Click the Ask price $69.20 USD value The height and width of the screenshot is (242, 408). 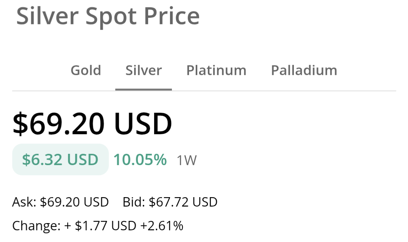click(74, 202)
